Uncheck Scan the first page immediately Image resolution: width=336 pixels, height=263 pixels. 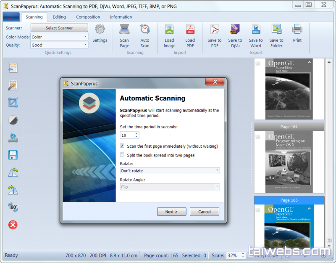point(122,146)
